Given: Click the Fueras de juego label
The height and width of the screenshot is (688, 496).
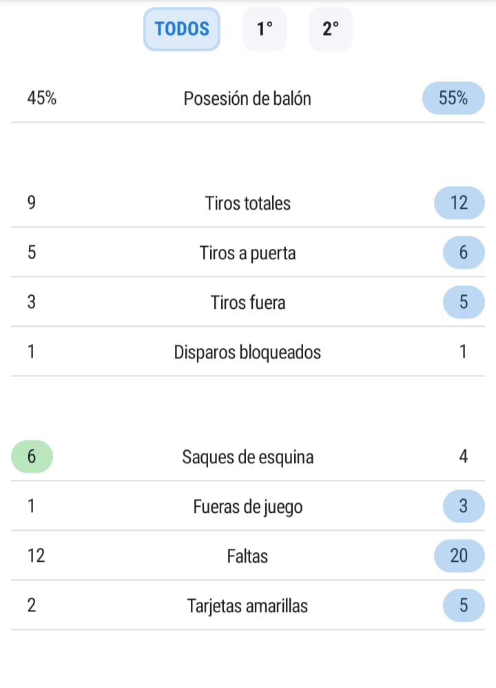Looking at the screenshot, I should coord(247,507).
